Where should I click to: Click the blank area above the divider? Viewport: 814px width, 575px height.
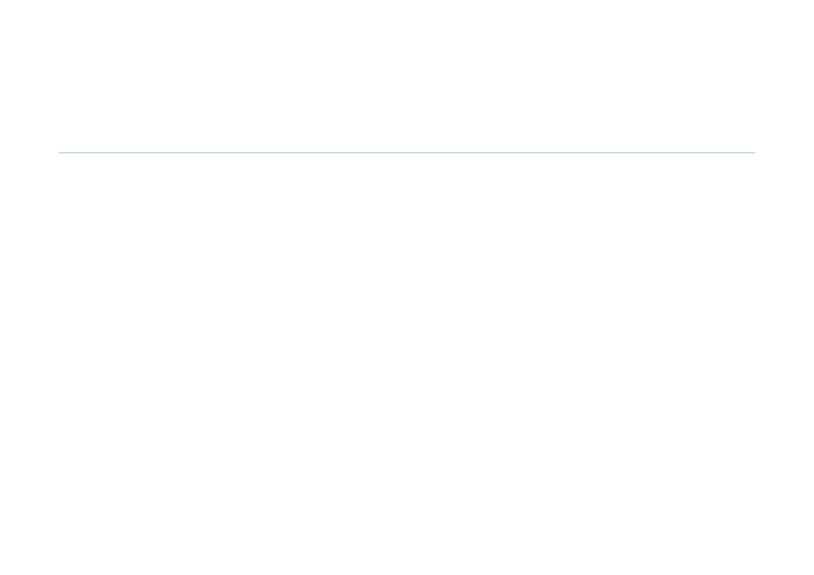point(407,76)
